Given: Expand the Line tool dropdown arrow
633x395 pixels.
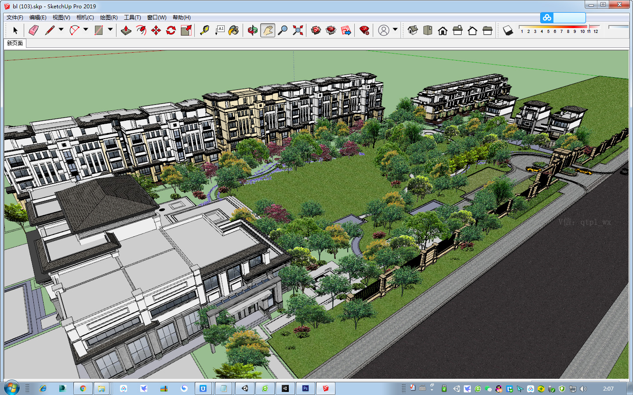Looking at the screenshot, I should (61, 29).
